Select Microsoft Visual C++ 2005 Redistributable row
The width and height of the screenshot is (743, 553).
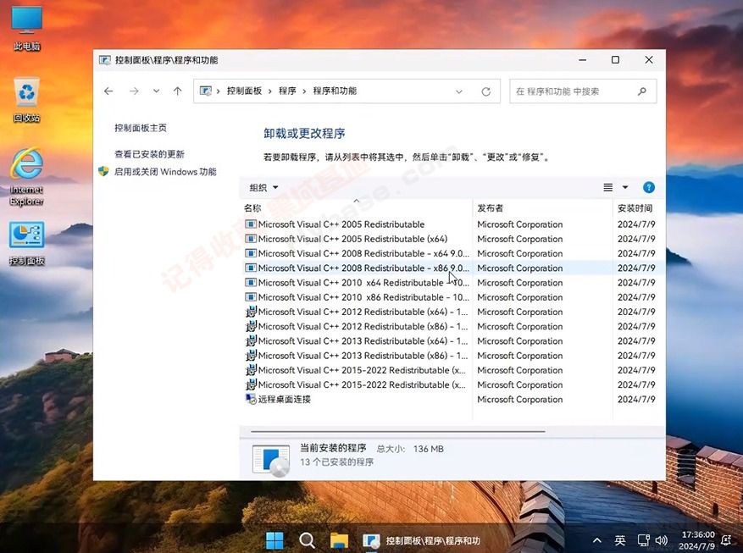(452, 224)
